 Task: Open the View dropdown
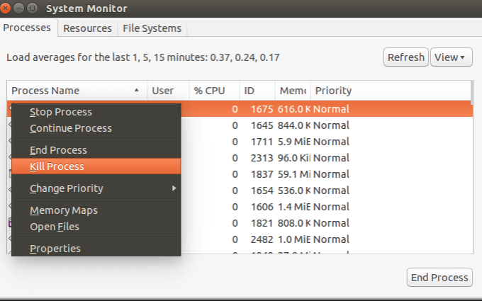point(451,57)
